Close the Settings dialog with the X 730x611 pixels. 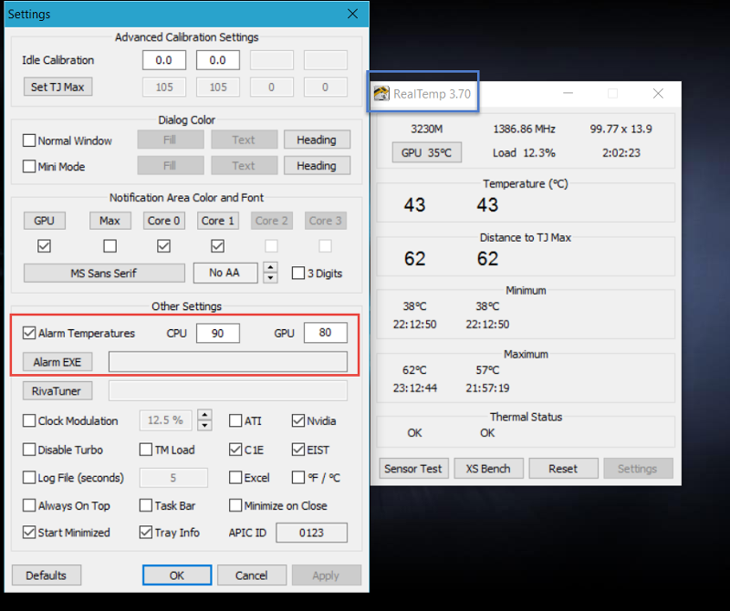(x=352, y=14)
